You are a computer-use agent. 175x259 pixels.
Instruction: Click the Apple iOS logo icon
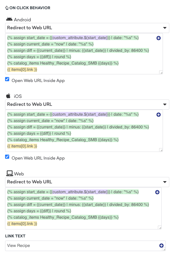click(8, 96)
